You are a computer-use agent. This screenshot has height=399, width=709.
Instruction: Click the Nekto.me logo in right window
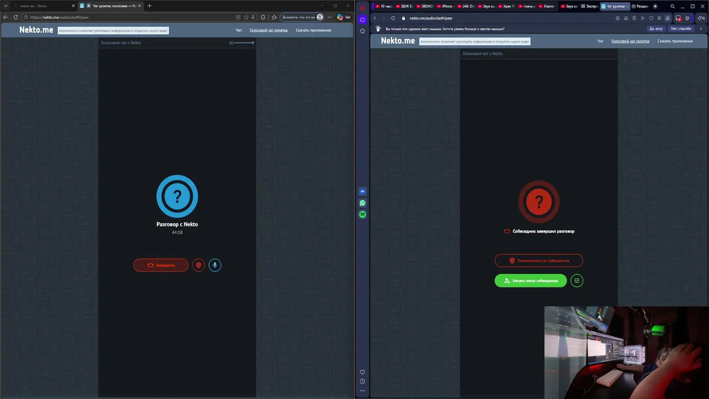pos(398,41)
